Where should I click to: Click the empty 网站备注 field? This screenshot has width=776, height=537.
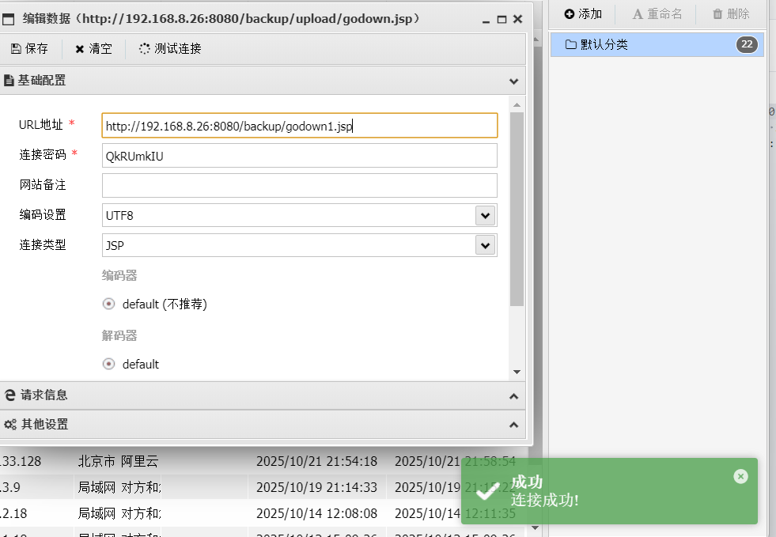(x=299, y=185)
